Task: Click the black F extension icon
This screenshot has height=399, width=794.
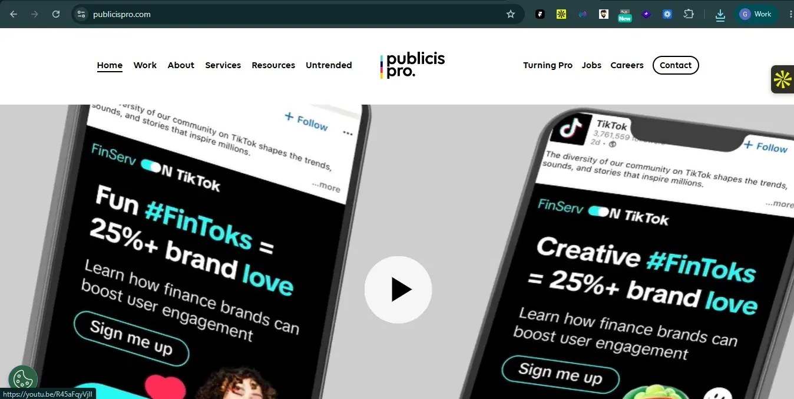Action: pos(540,14)
